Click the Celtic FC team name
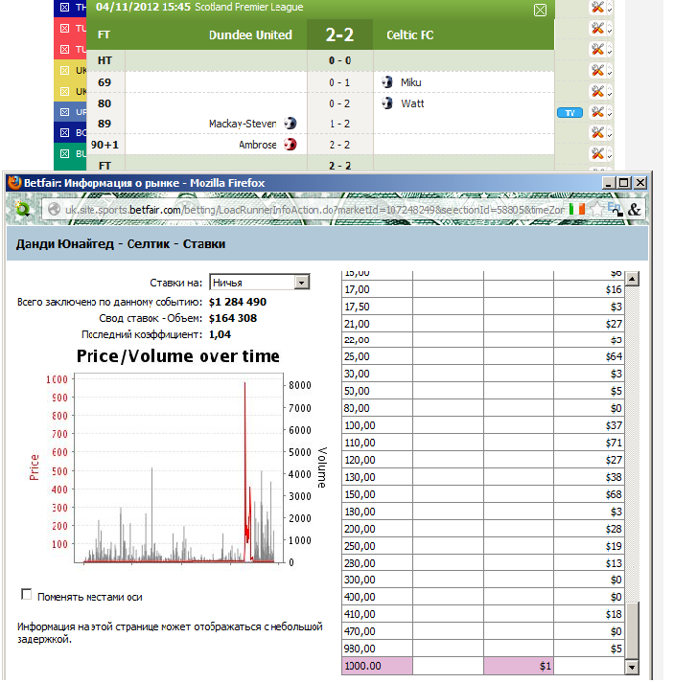Image resolution: width=674 pixels, height=683 pixels. 409,34
